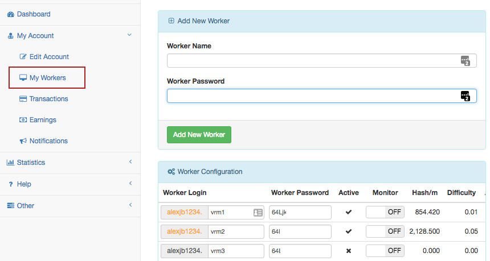Image resolution: width=490 pixels, height=261 pixels.
Task: Click the Notifications megaphone icon
Action: pyautogui.click(x=23, y=141)
